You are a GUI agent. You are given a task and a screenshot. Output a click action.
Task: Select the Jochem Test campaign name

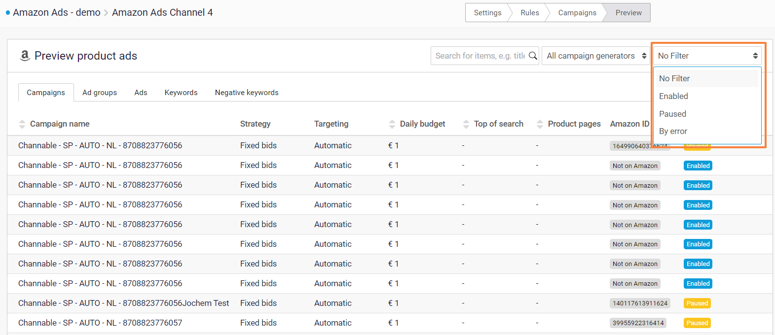123,303
